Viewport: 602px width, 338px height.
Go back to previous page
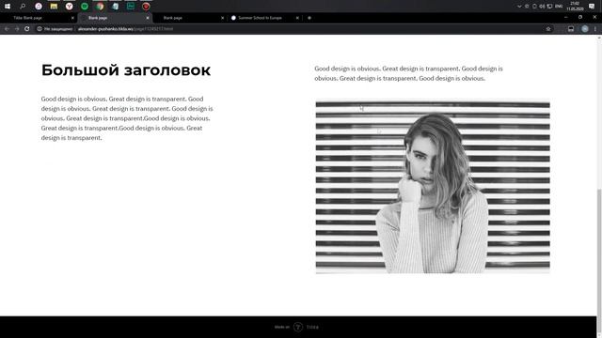(7, 29)
